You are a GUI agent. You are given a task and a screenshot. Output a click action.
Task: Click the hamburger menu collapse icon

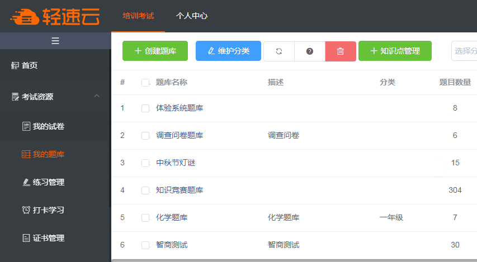tap(55, 41)
